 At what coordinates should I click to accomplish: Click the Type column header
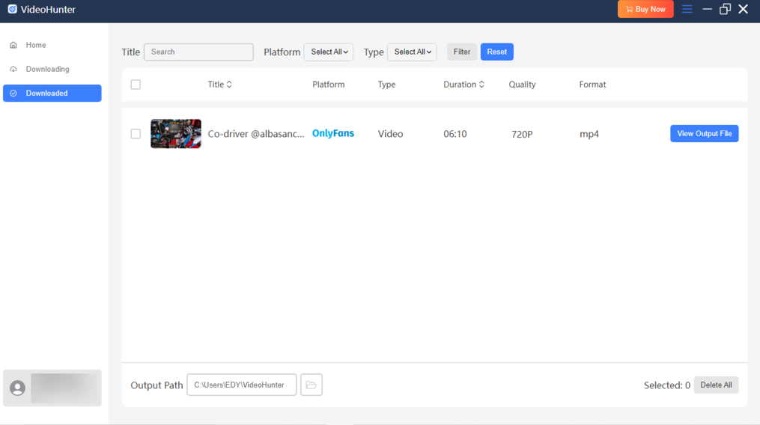click(x=387, y=85)
